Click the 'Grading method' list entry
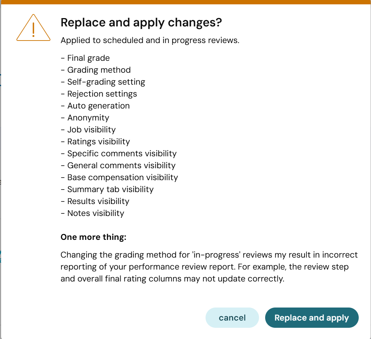The image size is (371, 339). point(96,70)
